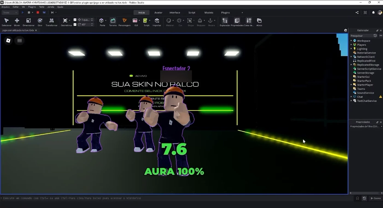Image resolution: width=383 pixels, height=208 pixels.
Task: Expand the Lighting tree node
Action: click(x=351, y=49)
